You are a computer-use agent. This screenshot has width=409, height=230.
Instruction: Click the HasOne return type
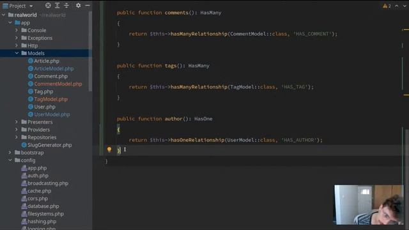point(203,119)
